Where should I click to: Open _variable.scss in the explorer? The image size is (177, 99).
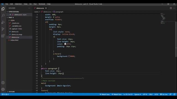click(x=17, y=26)
